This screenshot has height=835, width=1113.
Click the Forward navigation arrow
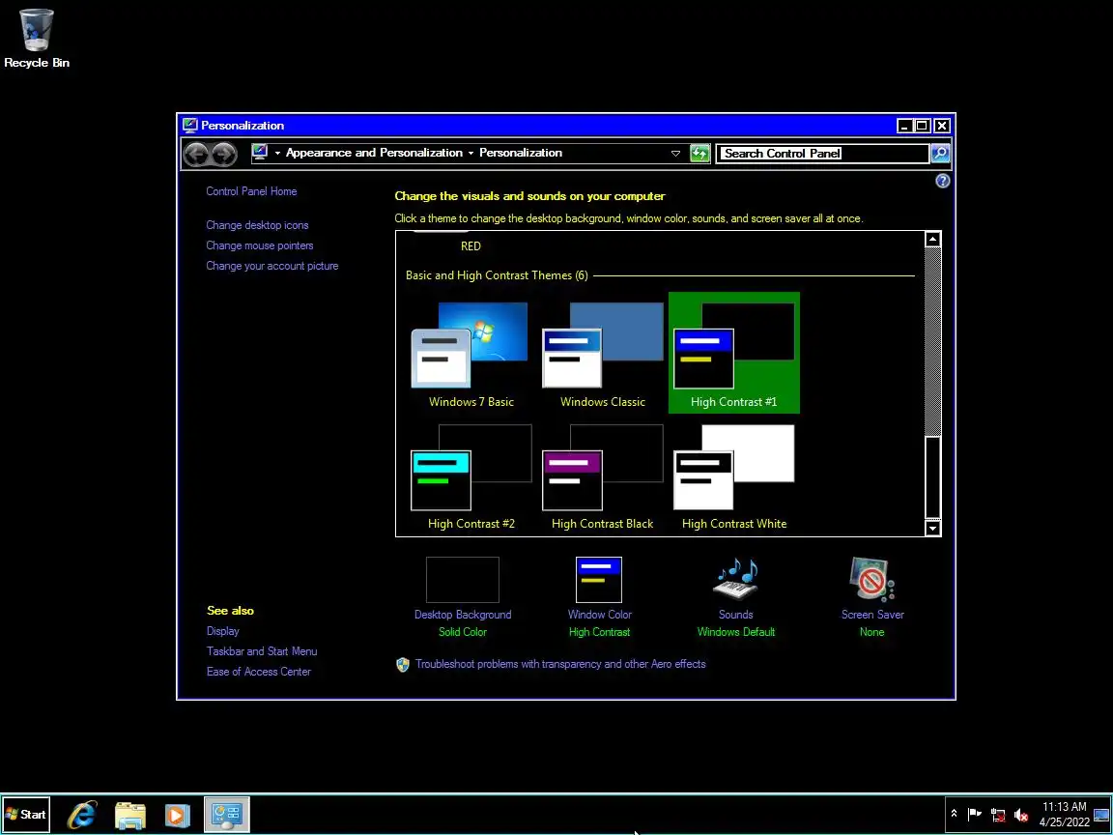223,154
